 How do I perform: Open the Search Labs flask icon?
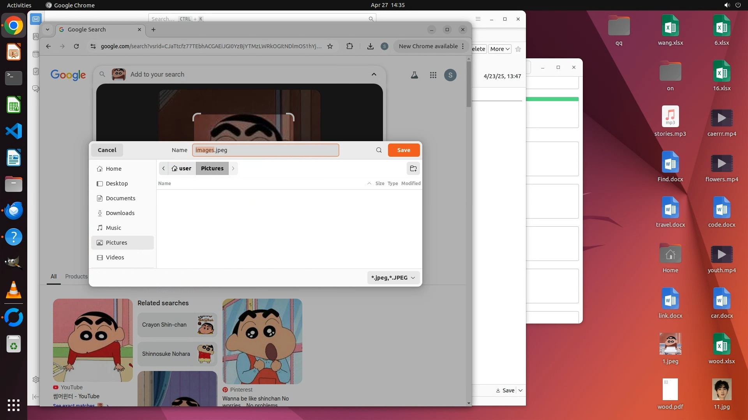tap(415, 75)
